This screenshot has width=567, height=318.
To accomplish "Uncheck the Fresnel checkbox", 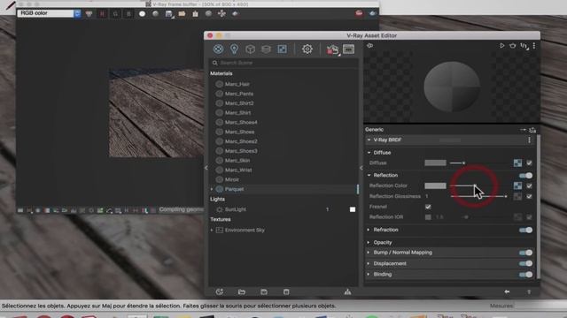I will pyautogui.click(x=428, y=207).
